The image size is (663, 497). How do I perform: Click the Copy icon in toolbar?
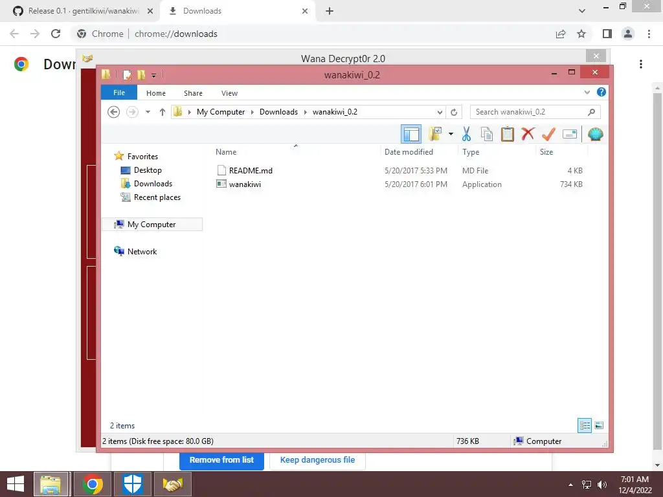tap(487, 134)
